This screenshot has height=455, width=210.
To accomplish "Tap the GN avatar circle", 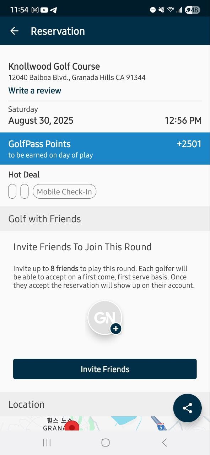I will [105, 317].
